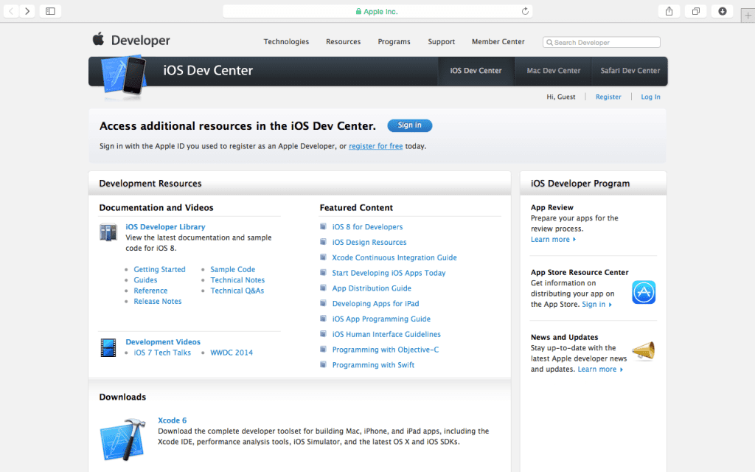Viewport: 755px width, 472px height.
Task: Open Developing Apps for iPad link
Action: point(375,303)
